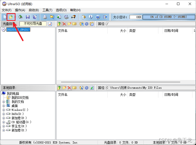Viewport: 196px width, 145px height.
Task: Sort disc pane by 类型 column
Action: [x=143, y=31]
